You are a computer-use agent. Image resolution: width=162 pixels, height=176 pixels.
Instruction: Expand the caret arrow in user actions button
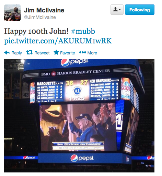tap(120, 10)
